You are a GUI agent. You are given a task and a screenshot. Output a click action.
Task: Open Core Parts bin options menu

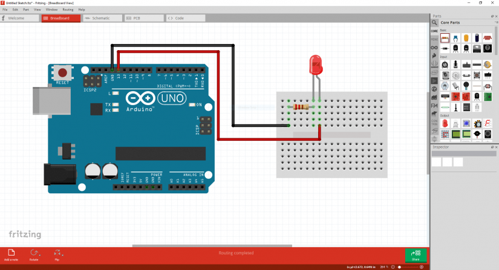click(x=496, y=22)
